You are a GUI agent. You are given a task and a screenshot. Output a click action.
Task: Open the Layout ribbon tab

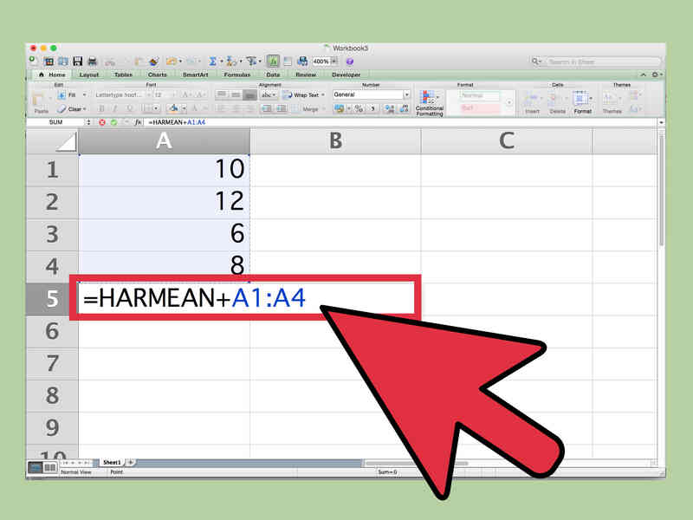pyautogui.click(x=89, y=75)
